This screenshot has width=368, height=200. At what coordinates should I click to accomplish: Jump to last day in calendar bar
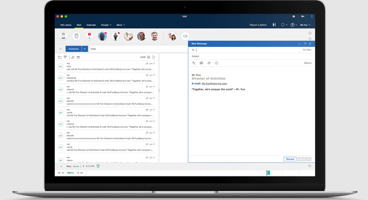coord(82,173)
